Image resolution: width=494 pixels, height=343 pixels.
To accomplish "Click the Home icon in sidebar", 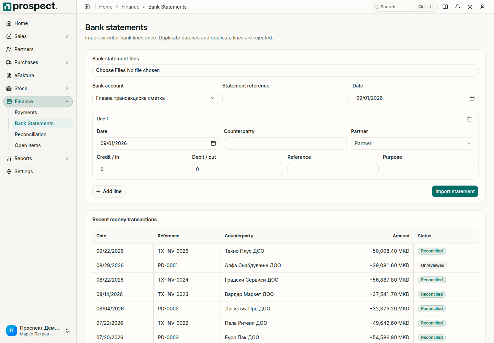I will click(x=9, y=23).
